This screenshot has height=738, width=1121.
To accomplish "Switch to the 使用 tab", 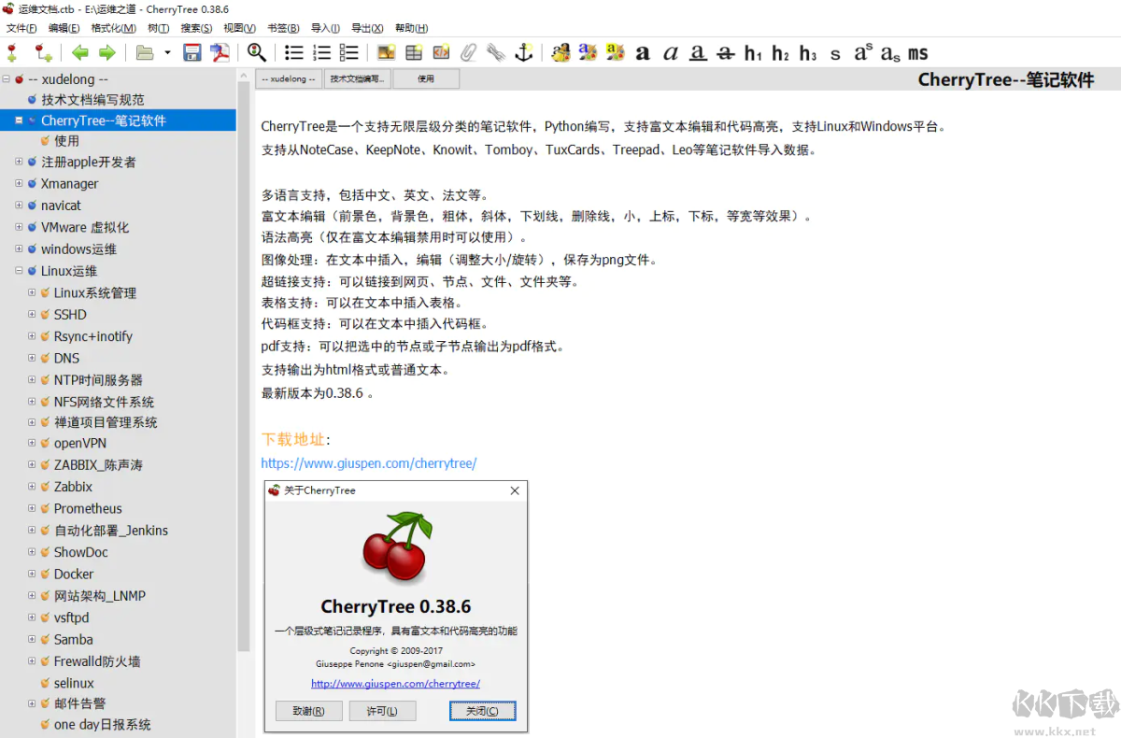I will [x=425, y=78].
